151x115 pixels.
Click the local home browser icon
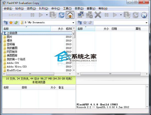tap(70, 15)
